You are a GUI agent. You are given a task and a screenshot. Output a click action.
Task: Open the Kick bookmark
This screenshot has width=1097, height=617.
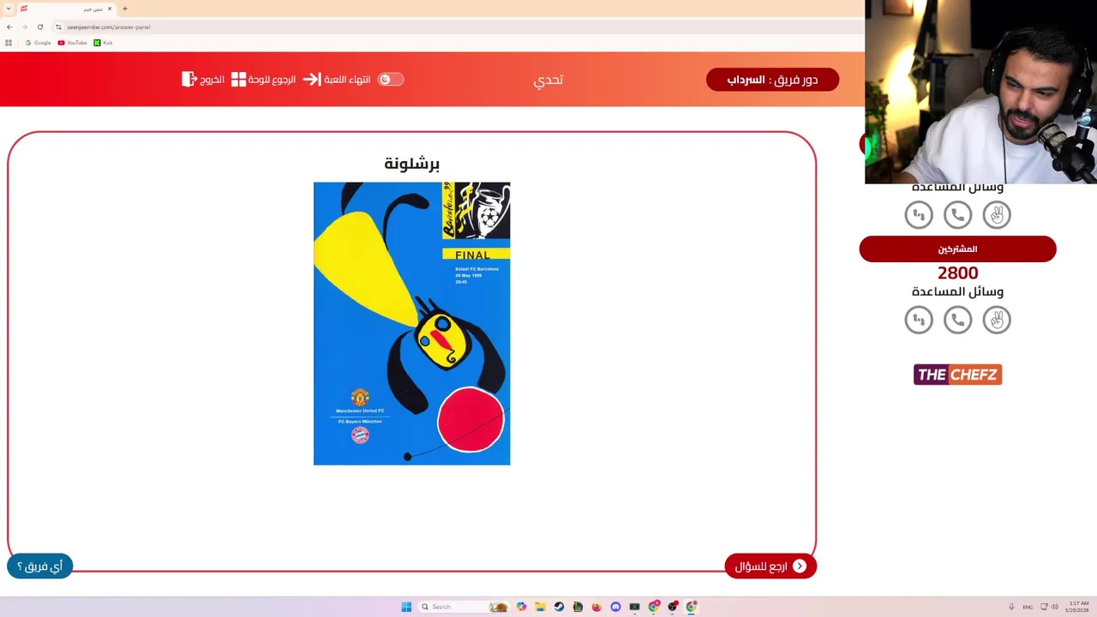[103, 43]
